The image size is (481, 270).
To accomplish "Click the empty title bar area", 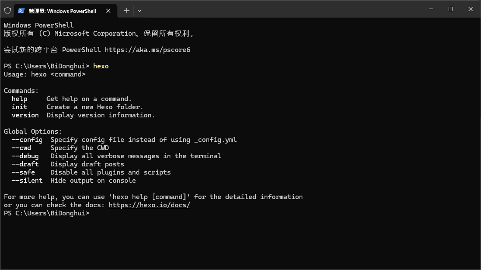I will pos(280,9).
